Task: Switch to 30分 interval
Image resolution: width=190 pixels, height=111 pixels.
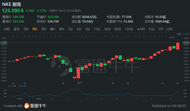Action: 107,29
